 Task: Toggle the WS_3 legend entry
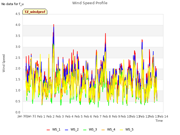90,129
